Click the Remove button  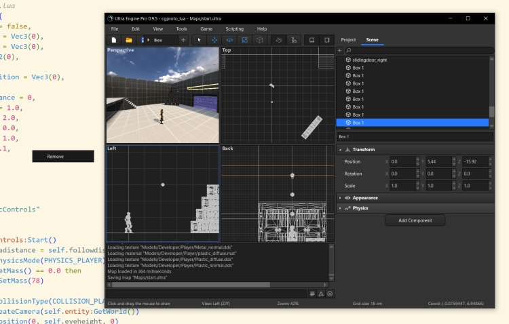56,157
